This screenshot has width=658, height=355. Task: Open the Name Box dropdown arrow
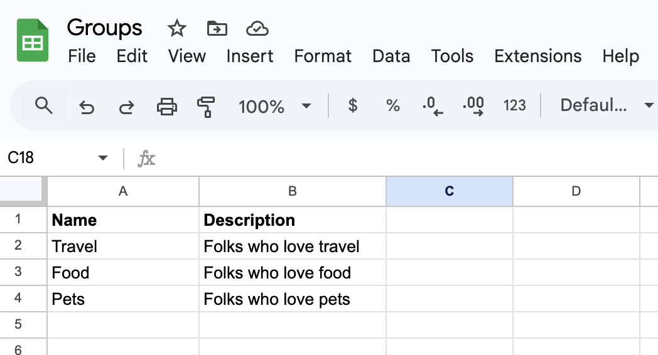pyautogui.click(x=103, y=158)
